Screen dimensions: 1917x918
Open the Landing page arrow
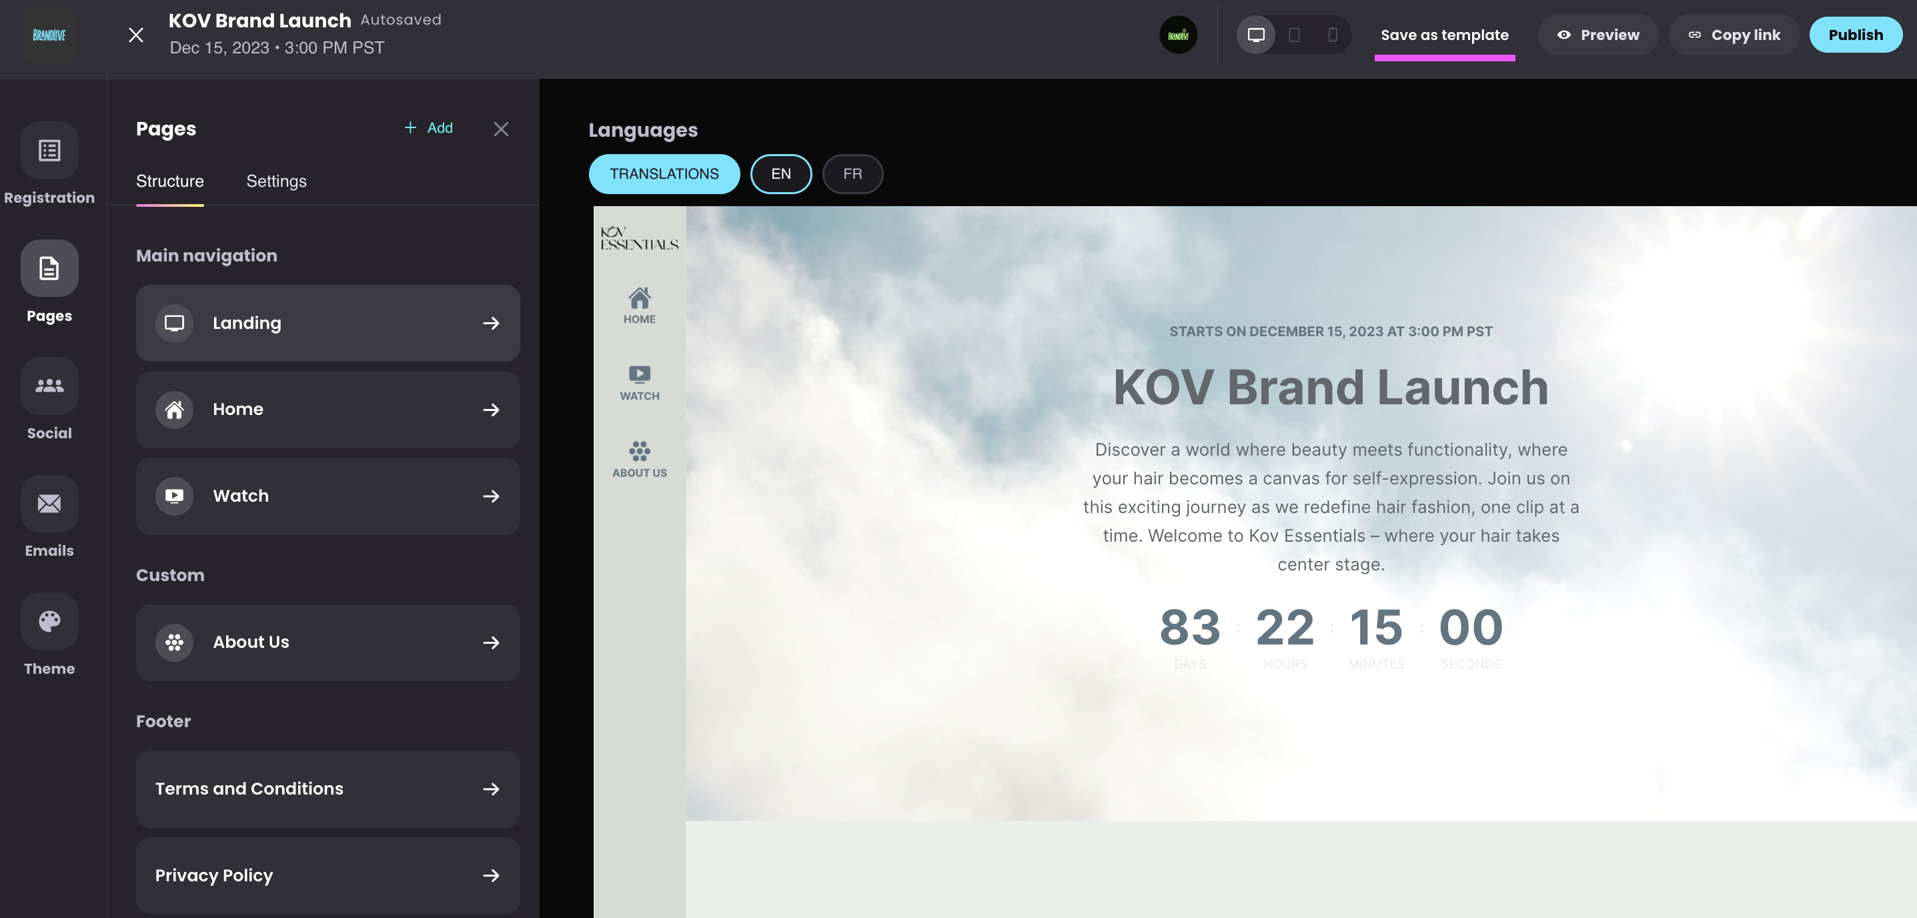(491, 323)
